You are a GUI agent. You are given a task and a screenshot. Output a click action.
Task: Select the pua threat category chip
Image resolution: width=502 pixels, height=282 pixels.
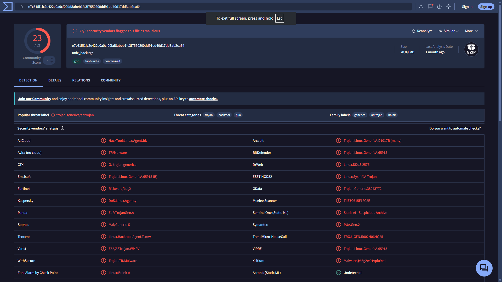pyautogui.click(x=238, y=115)
